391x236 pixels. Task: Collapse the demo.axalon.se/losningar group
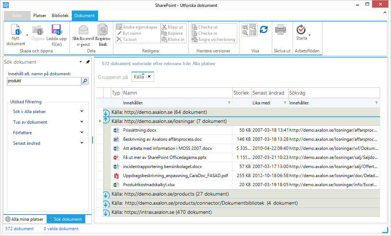[x=106, y=120]
